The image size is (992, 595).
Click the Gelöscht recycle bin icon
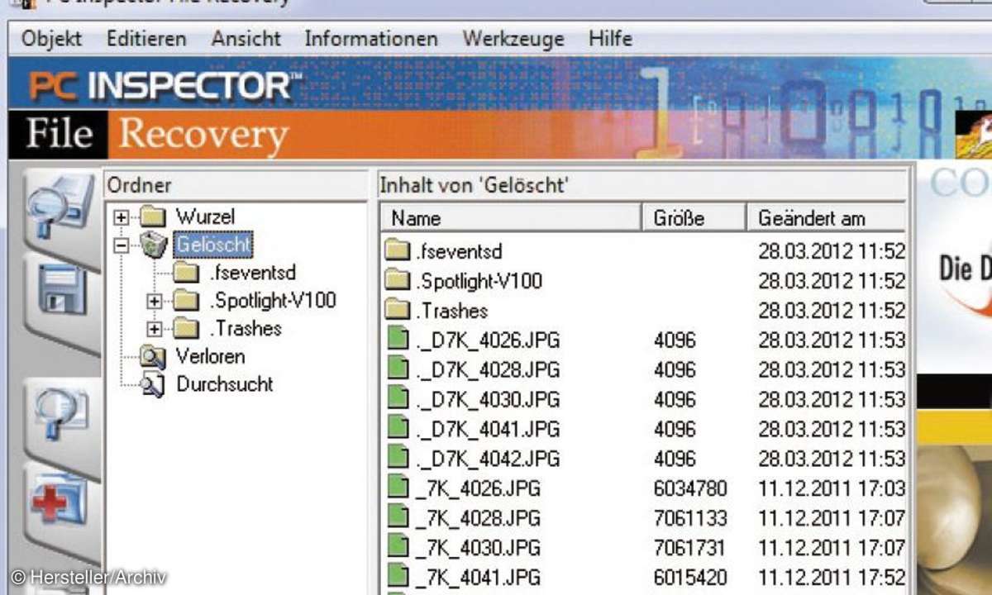(x=154, y=245)
